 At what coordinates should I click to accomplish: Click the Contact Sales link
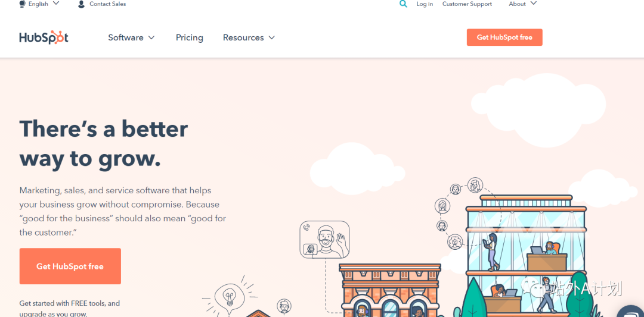[107, 4]
